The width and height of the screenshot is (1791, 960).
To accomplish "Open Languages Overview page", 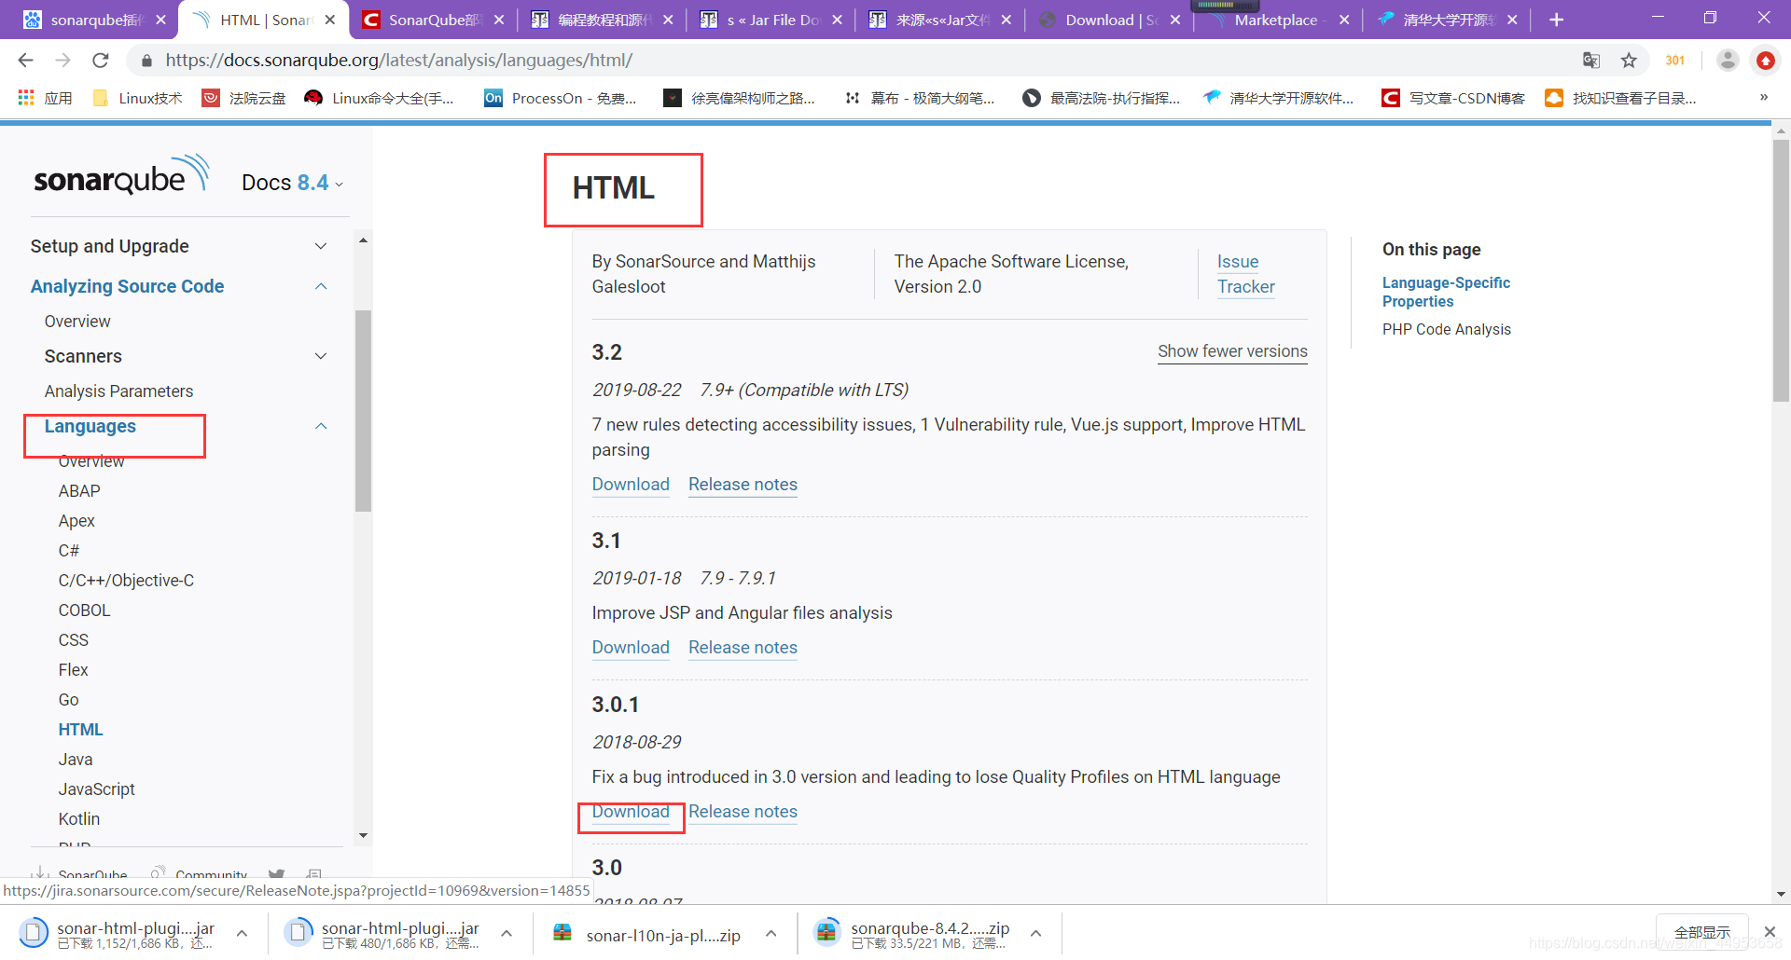I will coord(91,461).
